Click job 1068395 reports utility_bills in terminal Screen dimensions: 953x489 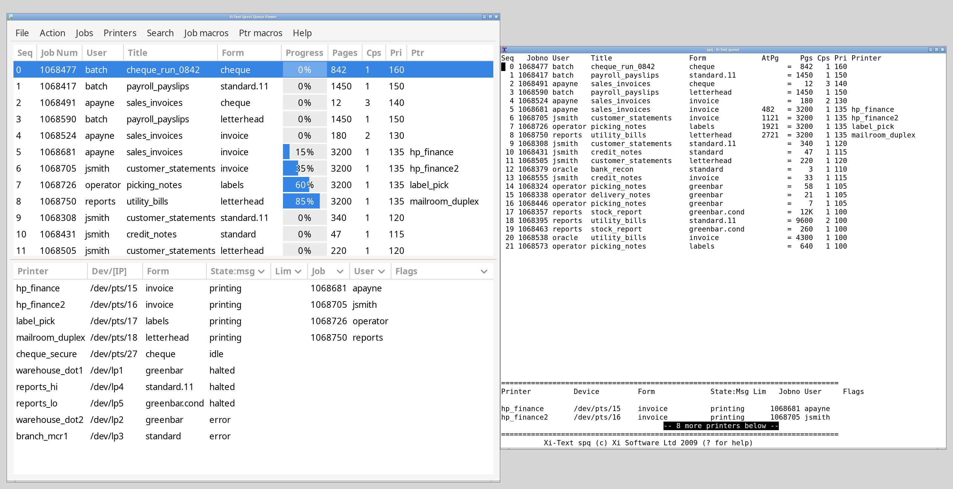(676, 221)
